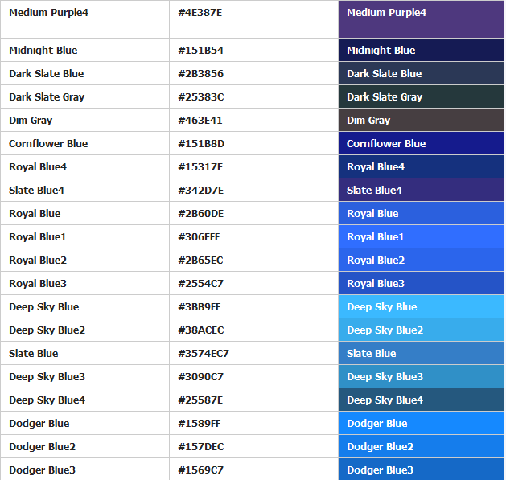The width and height of the screenshot is (506, 480).
Task: Select the Deep Sky Blue4 swatch
Action: (421, 400)
